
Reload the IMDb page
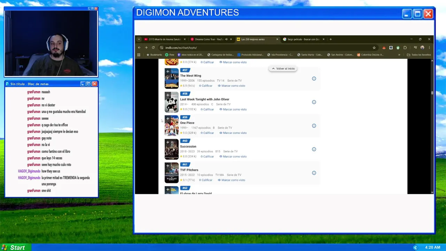click(153, 47)
